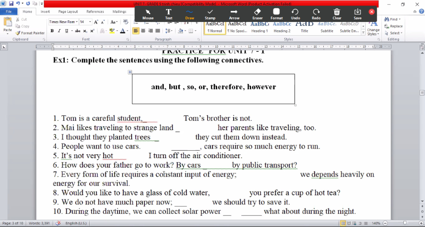Toggle Italic formatting
The height and width of the screenshot is (227, 425).
(x=59, y=31)
